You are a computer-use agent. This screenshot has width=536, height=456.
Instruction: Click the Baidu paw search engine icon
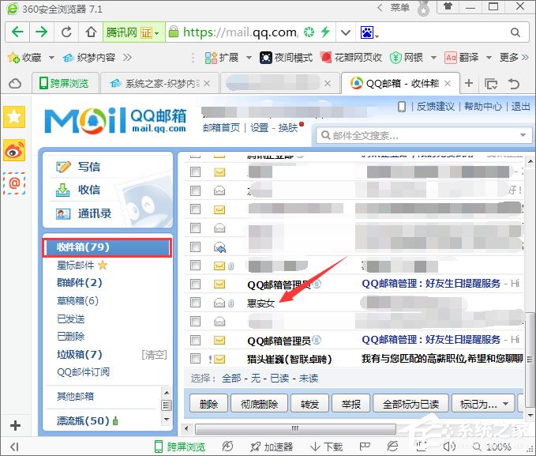click(368, 32)
